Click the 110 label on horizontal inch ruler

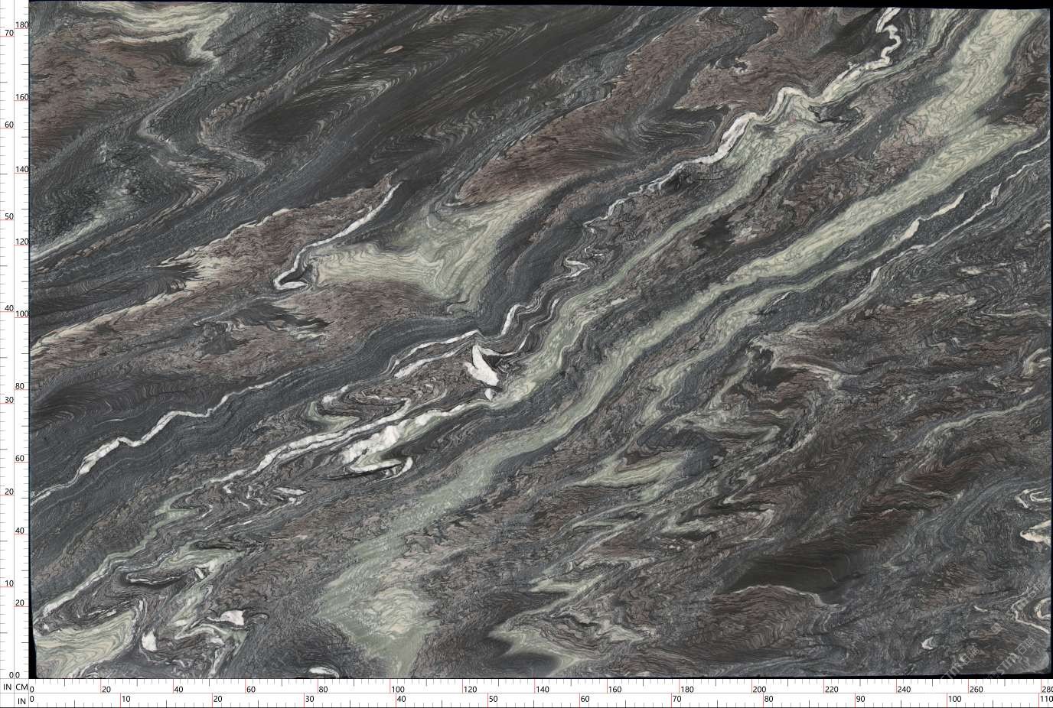[1045, 700]
